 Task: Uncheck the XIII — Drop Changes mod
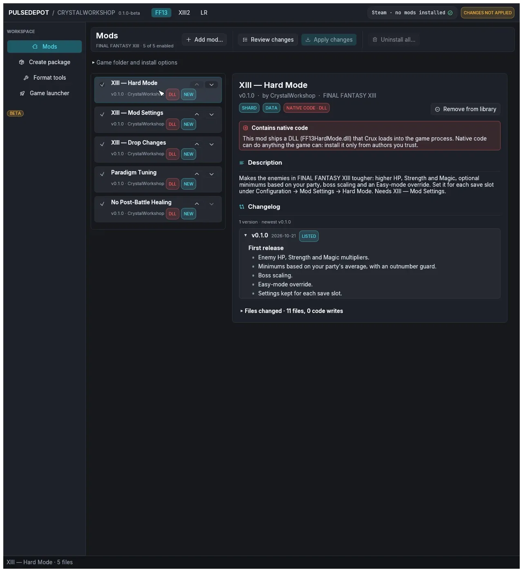point(102,144)
